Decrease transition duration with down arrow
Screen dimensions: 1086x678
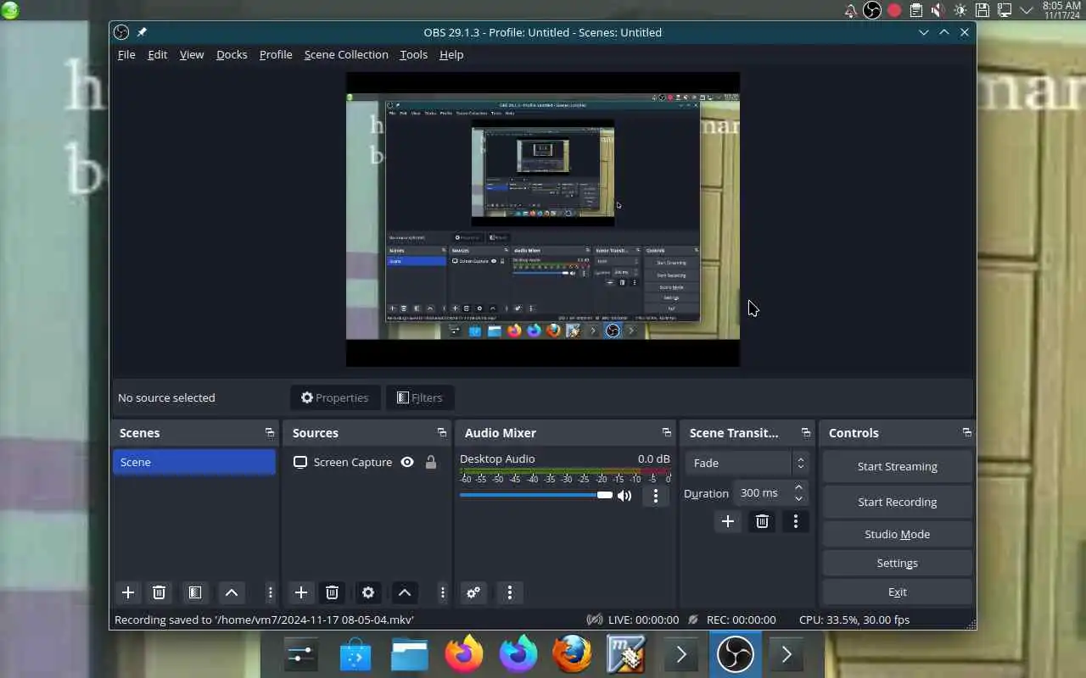point(798,498)
